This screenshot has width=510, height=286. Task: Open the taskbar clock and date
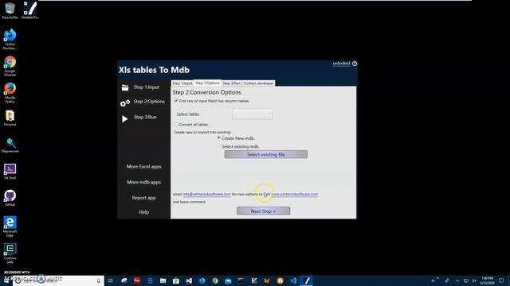(x=487, y=280)
